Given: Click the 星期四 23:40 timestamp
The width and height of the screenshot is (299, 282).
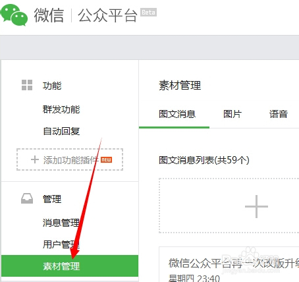Looking at the screenshot, I should 194,278.
